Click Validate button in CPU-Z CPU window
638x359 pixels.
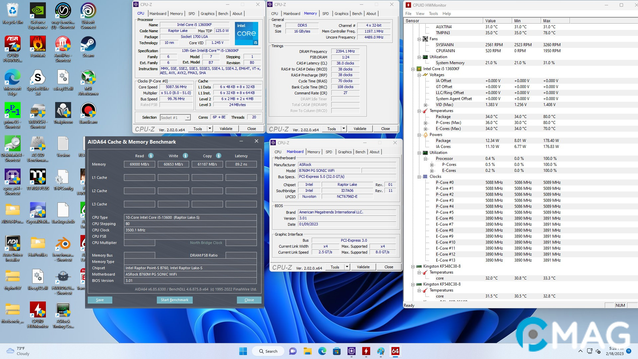coord(226,129)
